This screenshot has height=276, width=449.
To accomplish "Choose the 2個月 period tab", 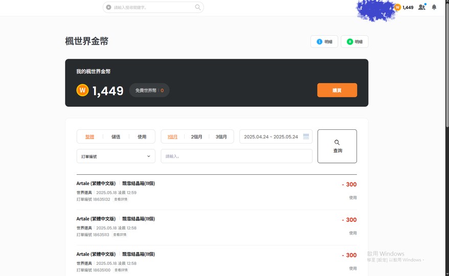I will click(196, 137).
